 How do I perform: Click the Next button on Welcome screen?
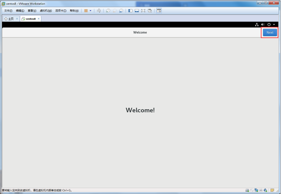[270, 32]
